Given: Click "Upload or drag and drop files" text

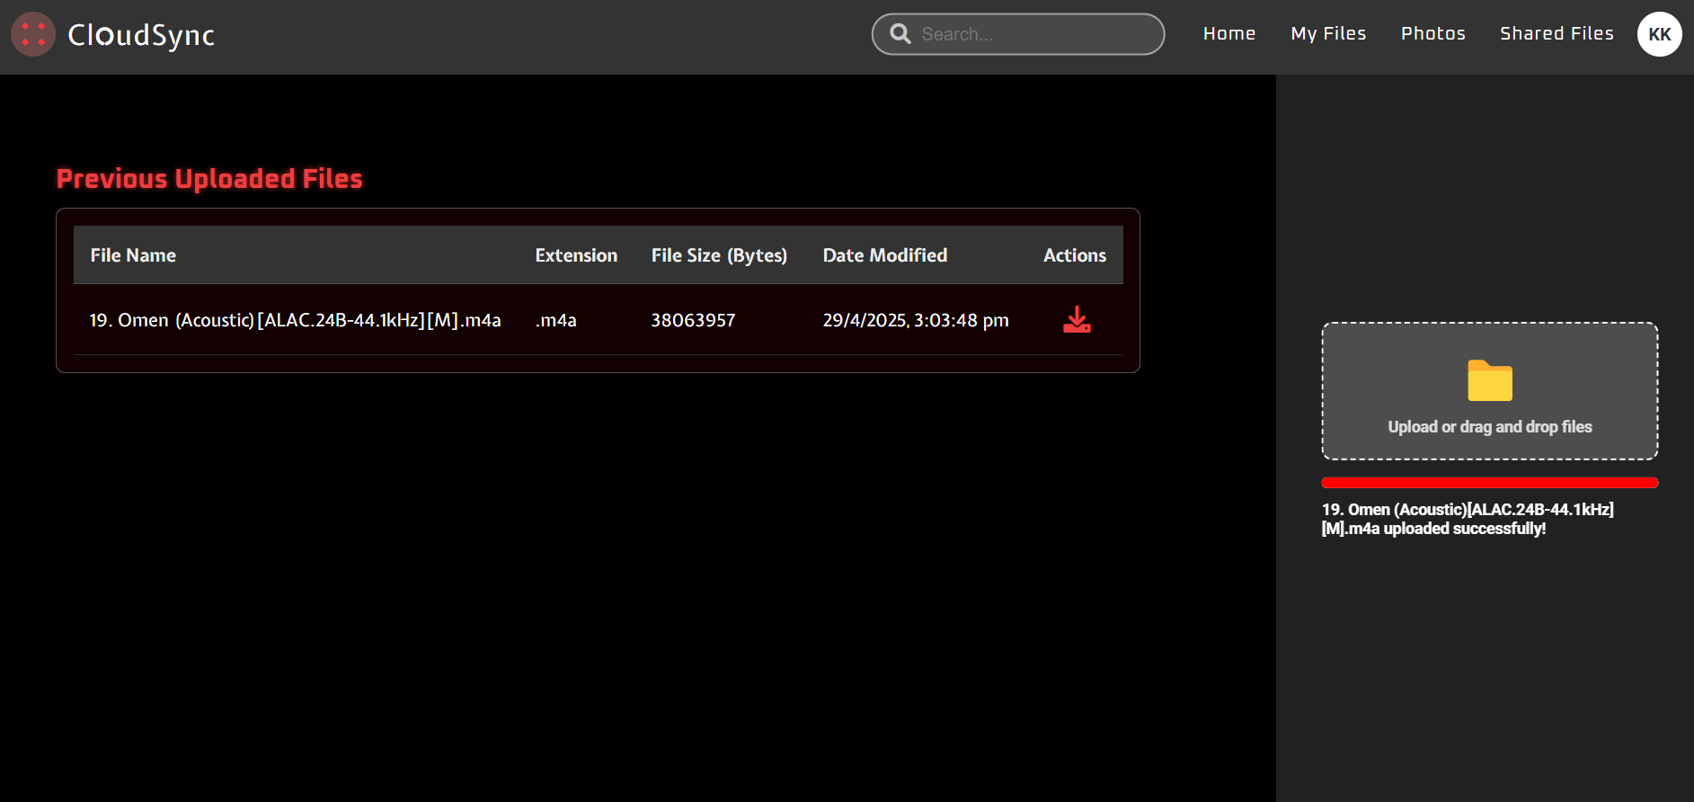Looking at the screenshot, I should coord(1489,427).
